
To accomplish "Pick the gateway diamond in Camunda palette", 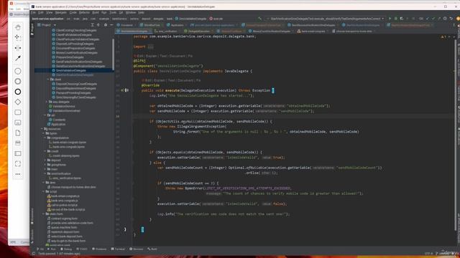I will [x=18, y=102].
